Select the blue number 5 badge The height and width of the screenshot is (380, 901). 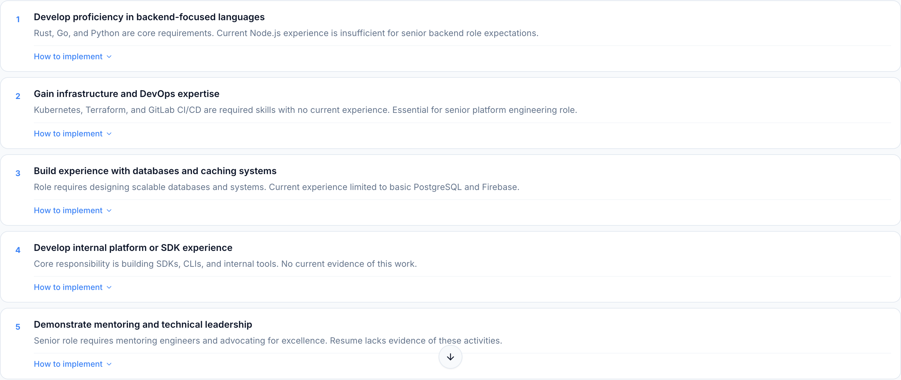click(x=18, y=327)
